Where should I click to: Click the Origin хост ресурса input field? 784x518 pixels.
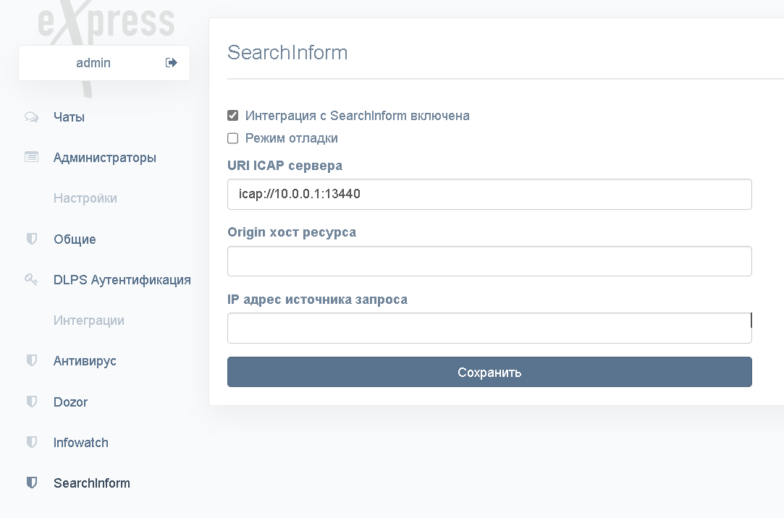(489, 260)
